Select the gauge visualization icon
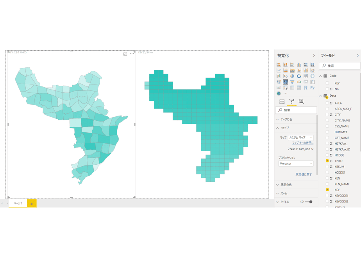The width and height of the screenshot is (361, 257). click(x=299, y=82)
